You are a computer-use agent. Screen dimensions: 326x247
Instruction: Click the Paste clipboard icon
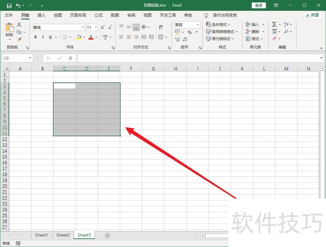pyautogui.click(x=9, y=27)
